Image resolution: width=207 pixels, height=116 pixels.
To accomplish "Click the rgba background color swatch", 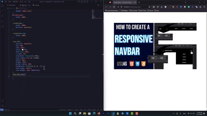I will [x=27, y=66].
